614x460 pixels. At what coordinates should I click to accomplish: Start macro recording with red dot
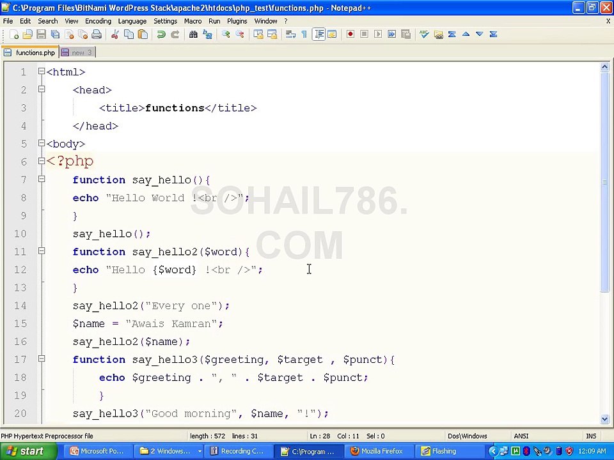(350, 34)
